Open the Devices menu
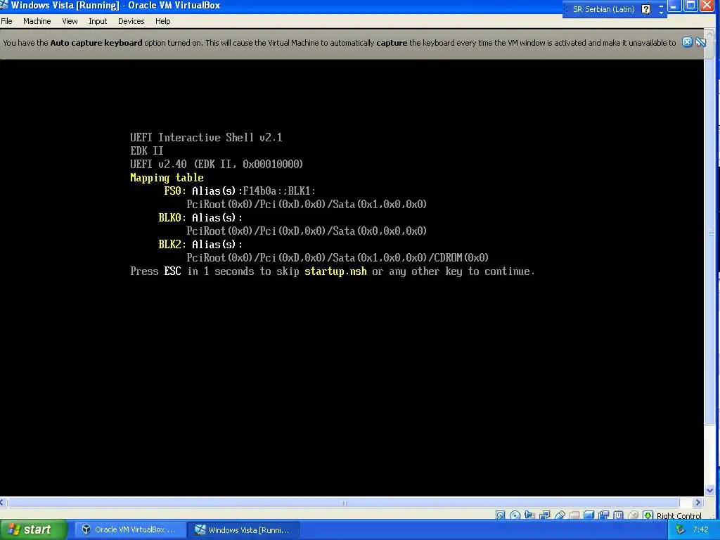Viewport: 720px width, 540px height. (x=131, y=21)
